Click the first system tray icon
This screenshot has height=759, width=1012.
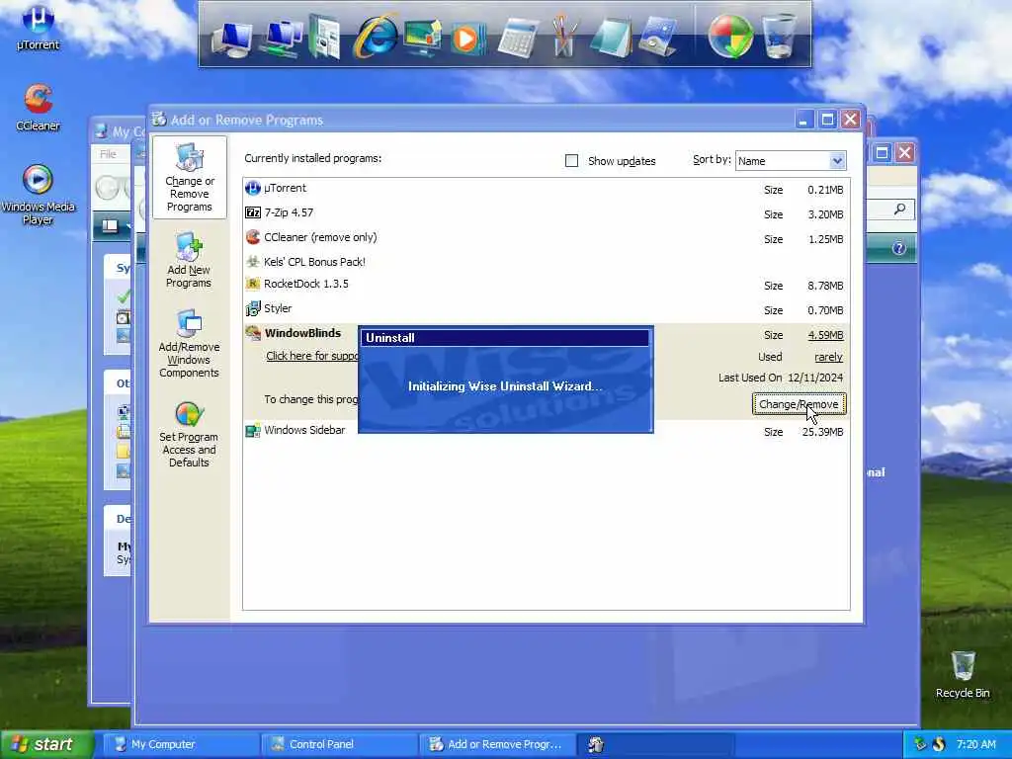[920, 744]
